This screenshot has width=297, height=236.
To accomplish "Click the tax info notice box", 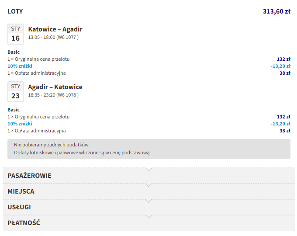I will click(148, 149).
